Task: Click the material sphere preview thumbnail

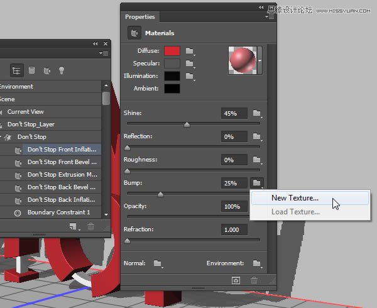Action: pos(243,60)
